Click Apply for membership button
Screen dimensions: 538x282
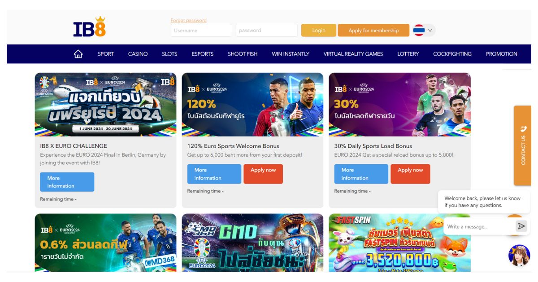tap(373, 30)
